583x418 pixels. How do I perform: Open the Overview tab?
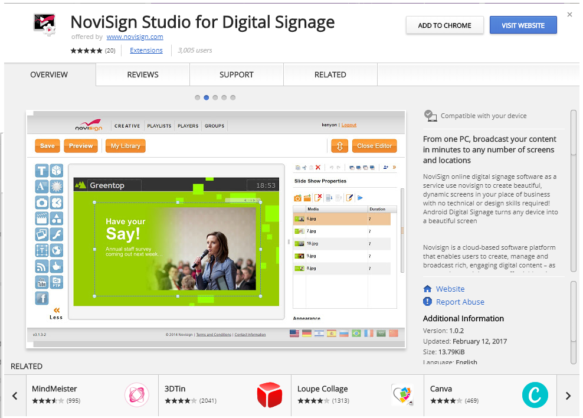coord(50,75)
